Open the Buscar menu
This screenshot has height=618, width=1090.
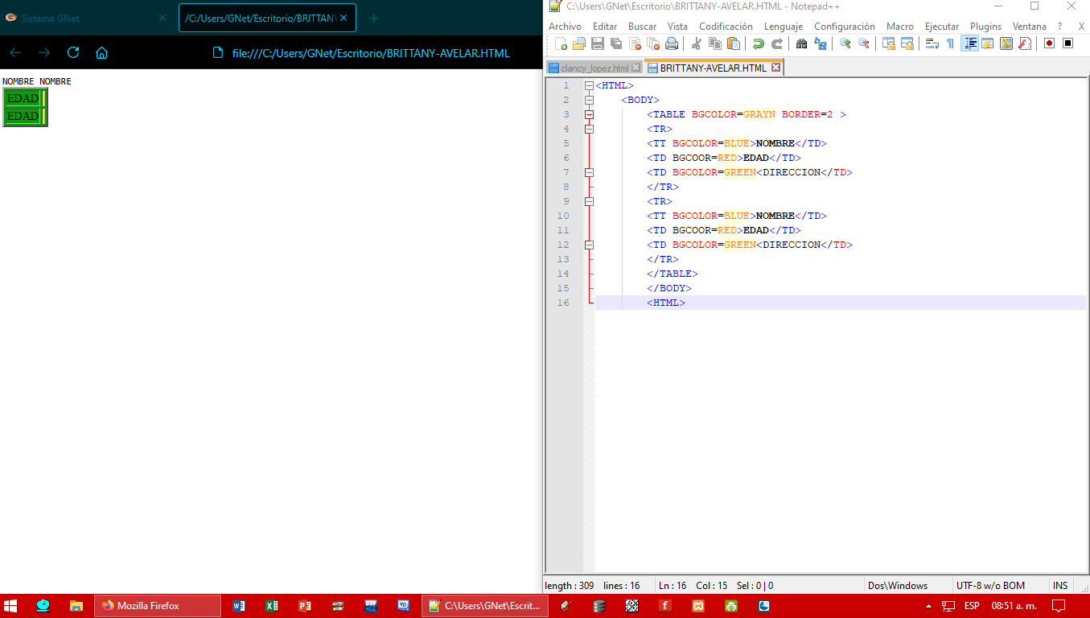[x=642, y=27]
